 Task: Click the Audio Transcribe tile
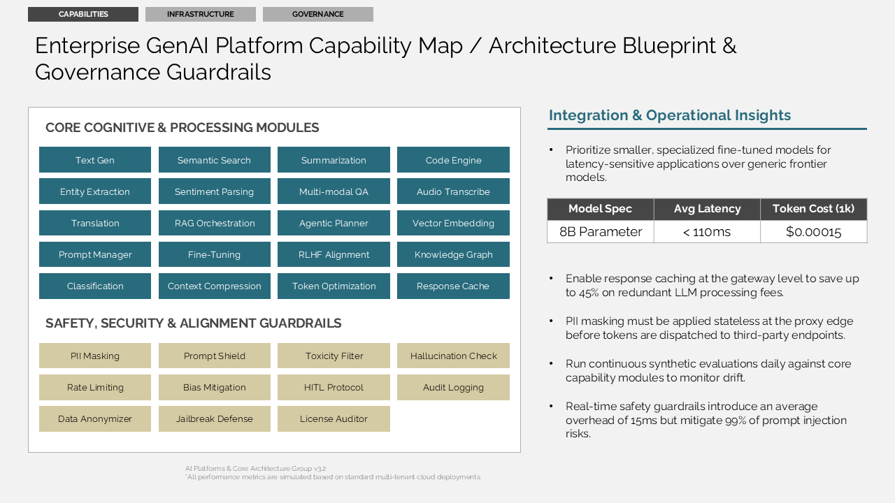tap(453, 191)
